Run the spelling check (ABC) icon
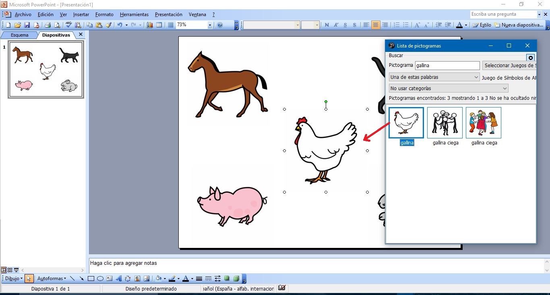The width and height of the screenshot is (550, 295). [68, 25]
